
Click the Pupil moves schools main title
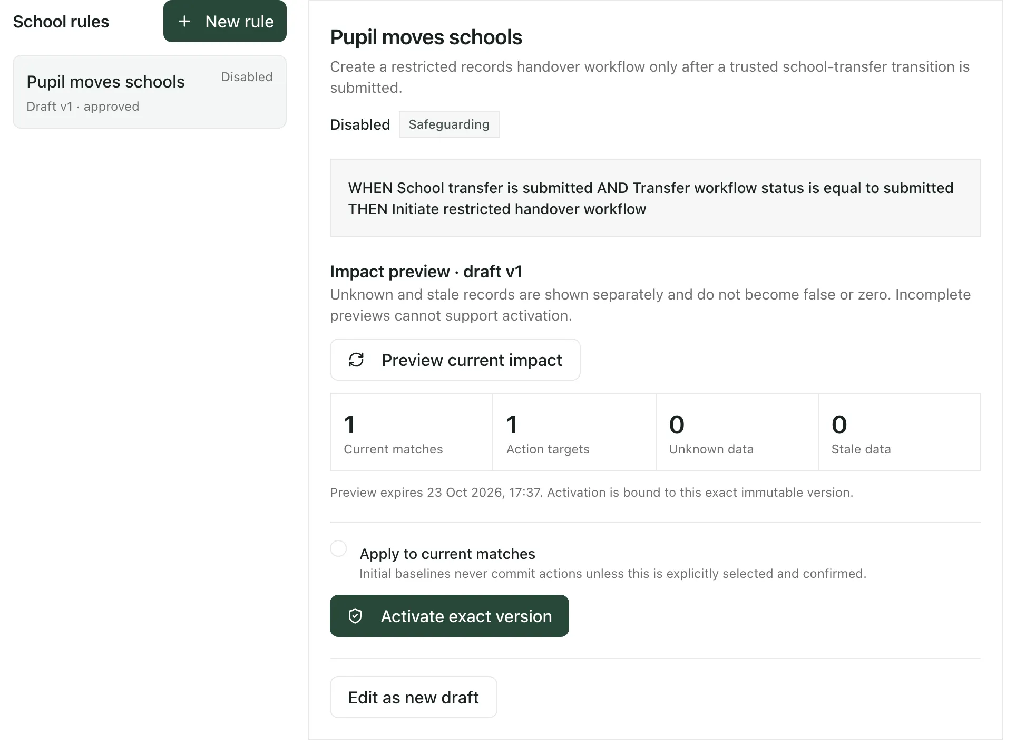click(x=426, y=37)
